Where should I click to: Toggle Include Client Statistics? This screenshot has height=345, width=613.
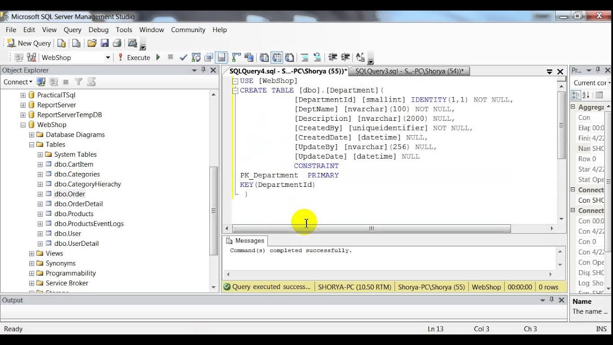(x=249, y=57)
